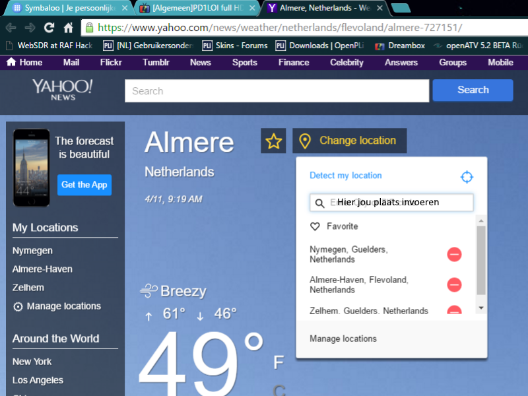
Task: Click the Yahoo News search field
Action: coord(277,90)
